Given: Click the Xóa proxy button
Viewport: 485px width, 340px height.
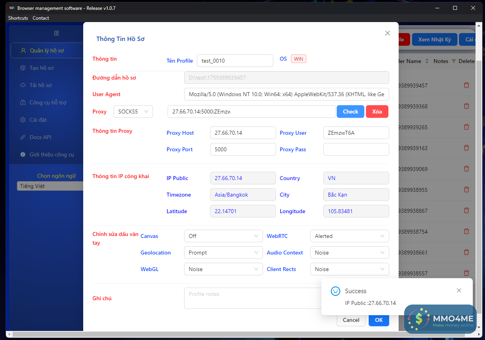Looking at the screenshot, I should point(377,111).
